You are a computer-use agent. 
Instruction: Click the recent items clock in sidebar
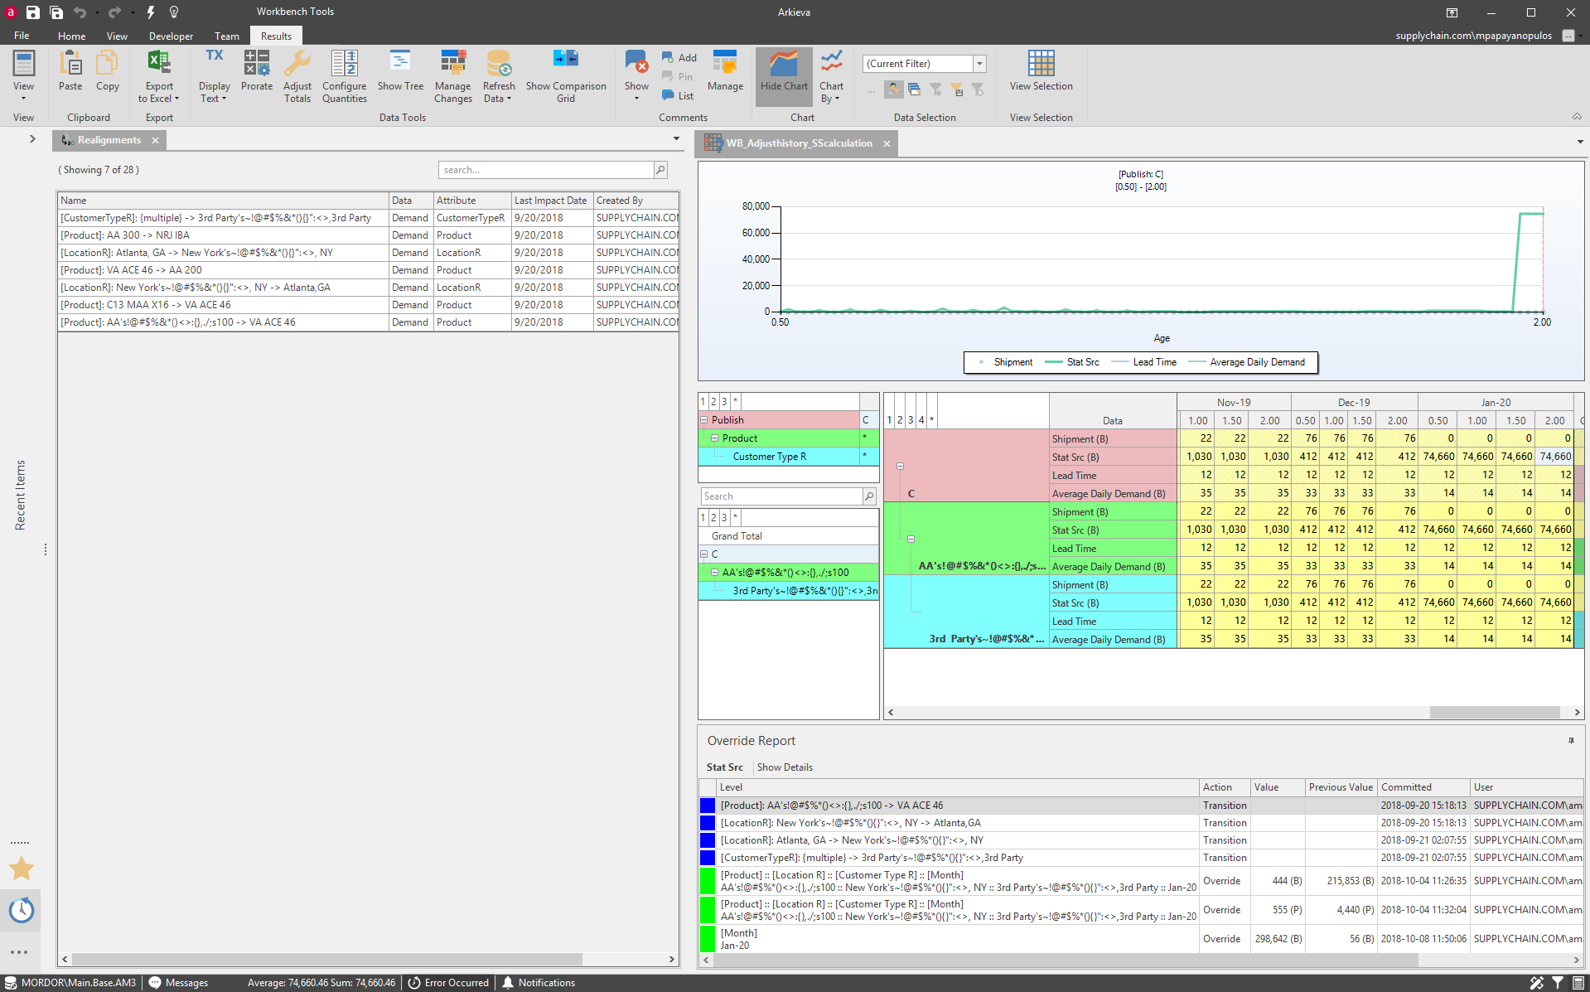coord(22,910)
